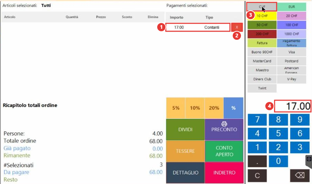Screen dimensions: 312x184
Task: Select Visa payment method
Action: [291, 52]
